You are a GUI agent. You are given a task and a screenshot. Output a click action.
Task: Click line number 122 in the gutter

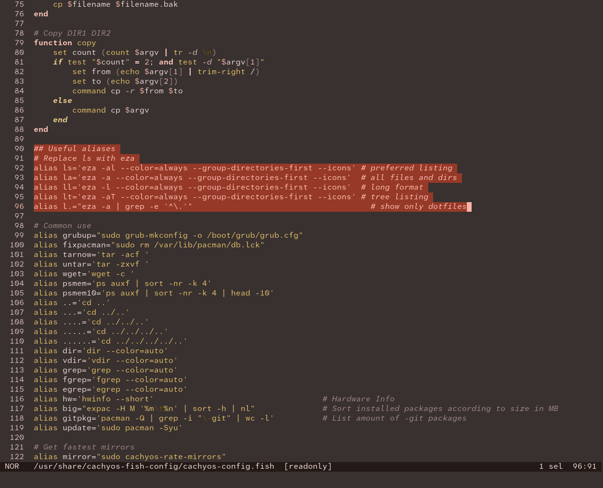(x=17, y=457)
